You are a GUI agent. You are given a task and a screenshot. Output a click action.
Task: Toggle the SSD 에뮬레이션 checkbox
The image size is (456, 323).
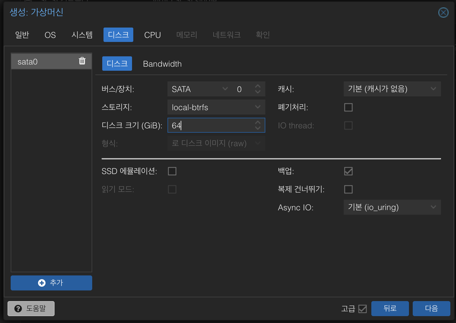click(x=172, y=171)
